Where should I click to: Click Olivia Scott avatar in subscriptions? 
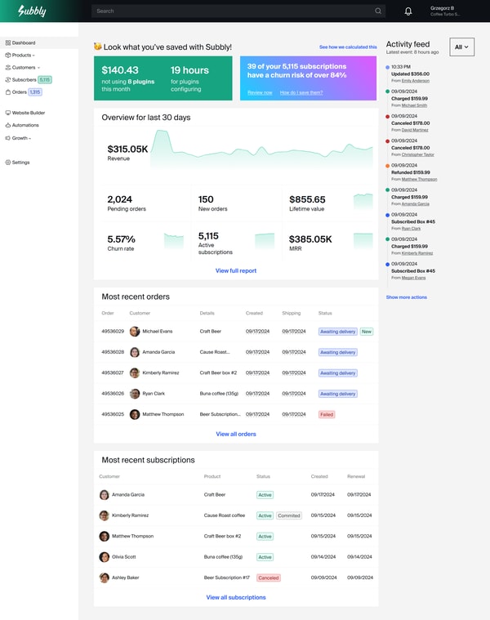[x=105, y=557]
